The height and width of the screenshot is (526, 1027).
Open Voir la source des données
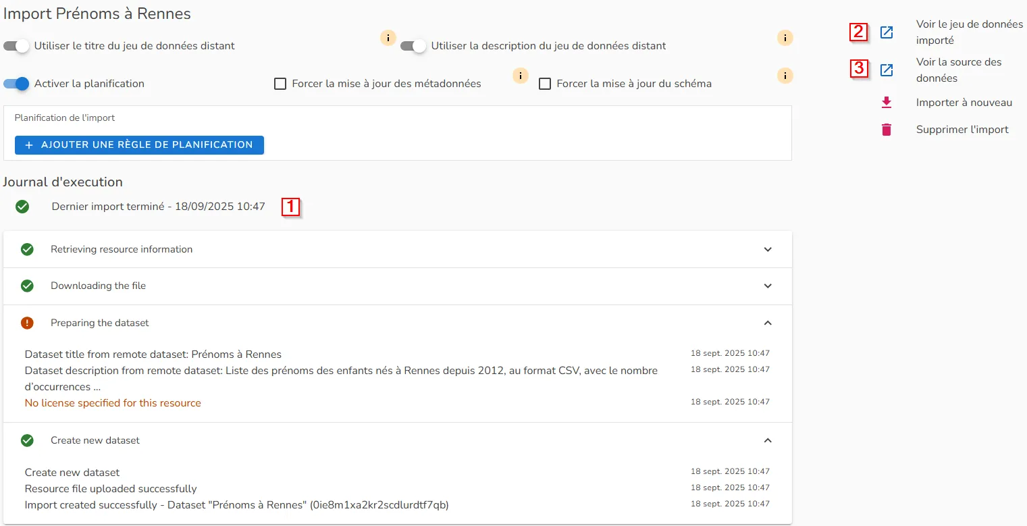[959, 70]
